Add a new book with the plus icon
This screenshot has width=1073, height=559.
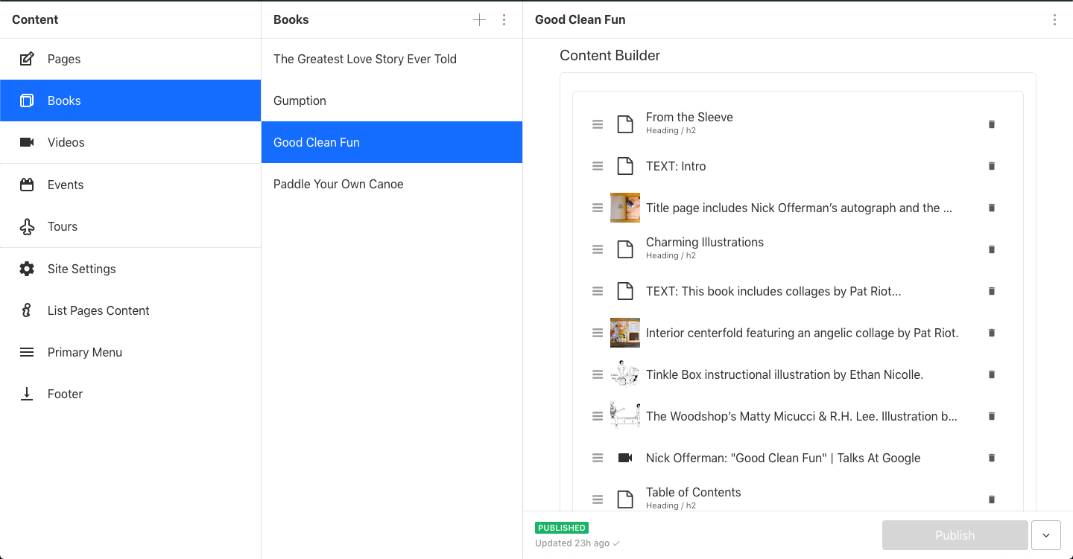tap(479, 19)
